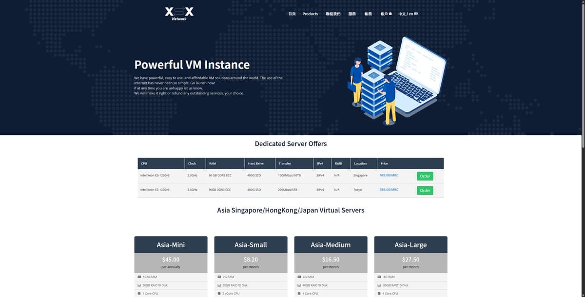Open the 服務 services menu item
The image size is (585, 297).
tap(352, 14)
